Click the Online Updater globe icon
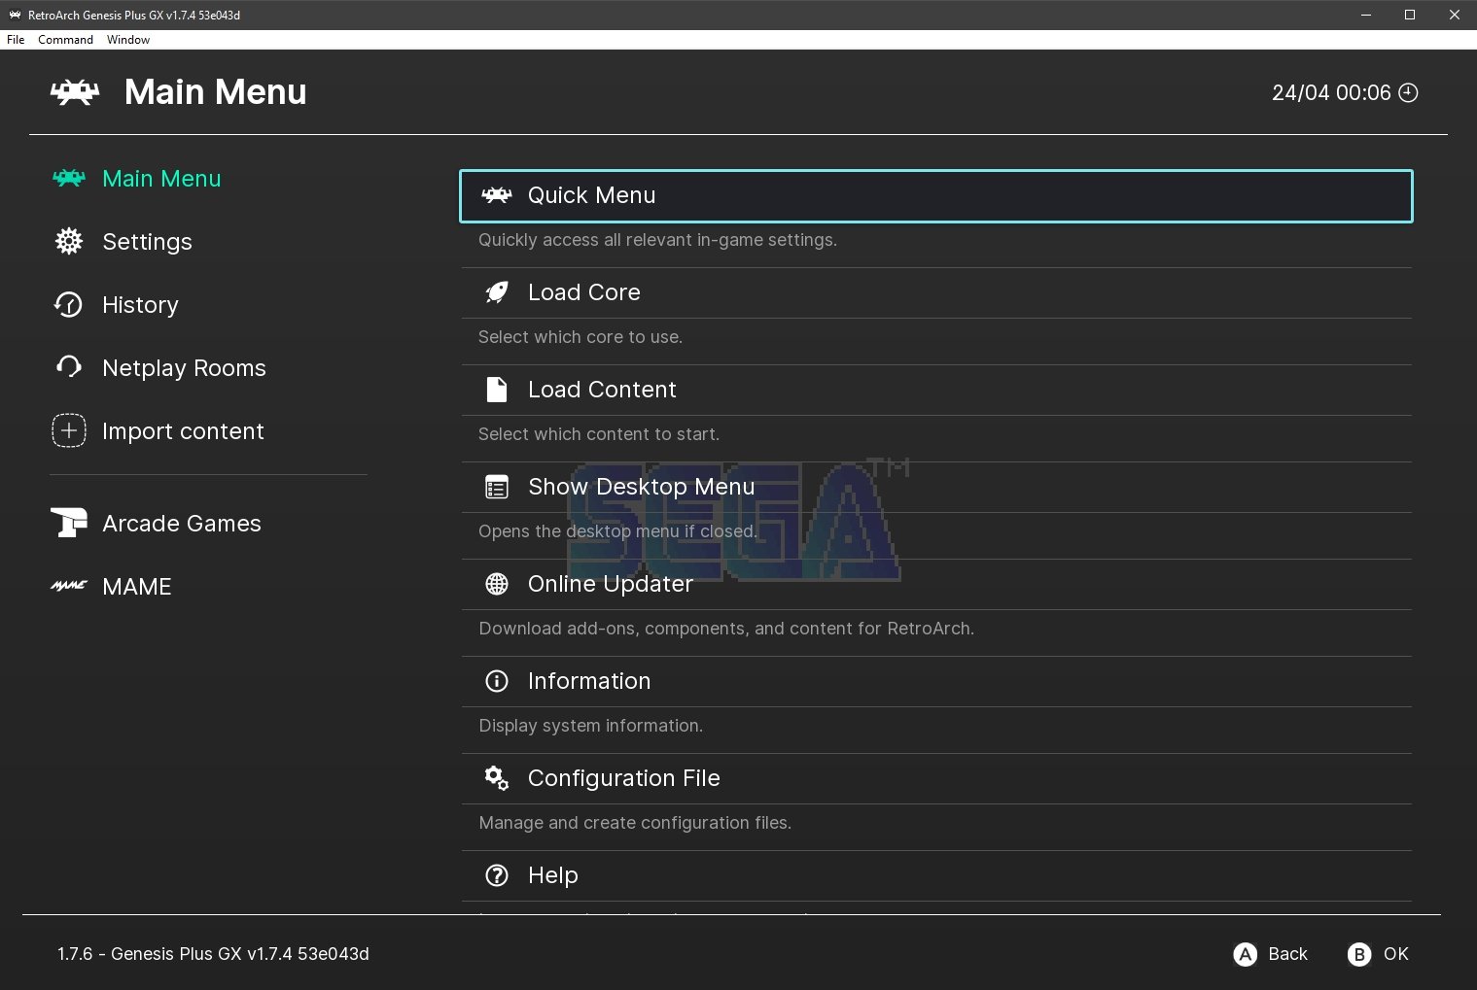This screenshot has height=990, width=1477. pos(497,584)
